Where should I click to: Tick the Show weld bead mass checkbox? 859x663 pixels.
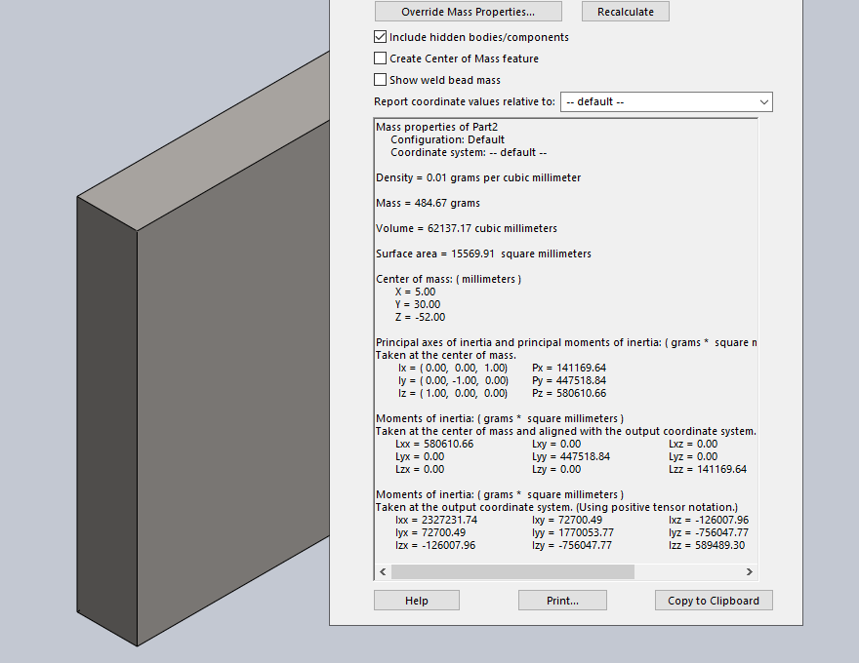point(381,80)
